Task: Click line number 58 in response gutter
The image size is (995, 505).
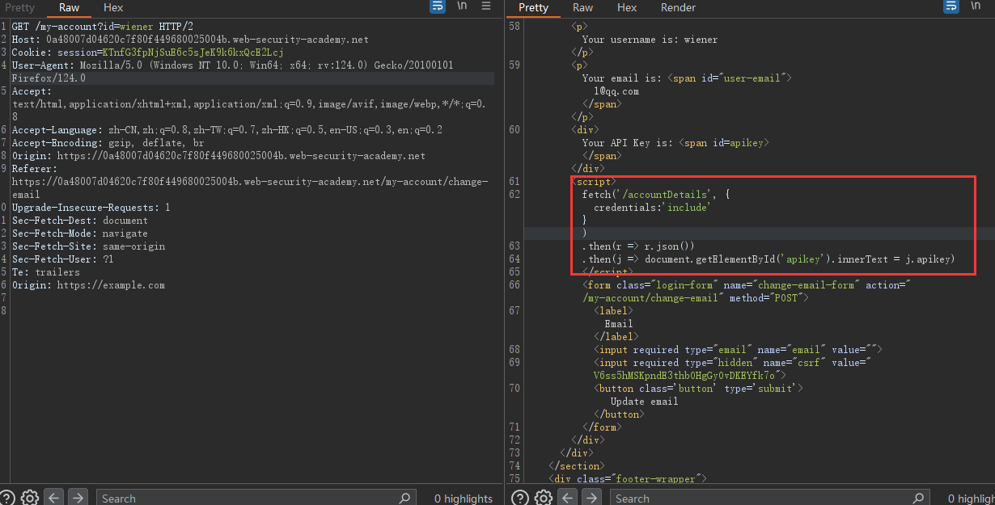Action: [514, 27]
